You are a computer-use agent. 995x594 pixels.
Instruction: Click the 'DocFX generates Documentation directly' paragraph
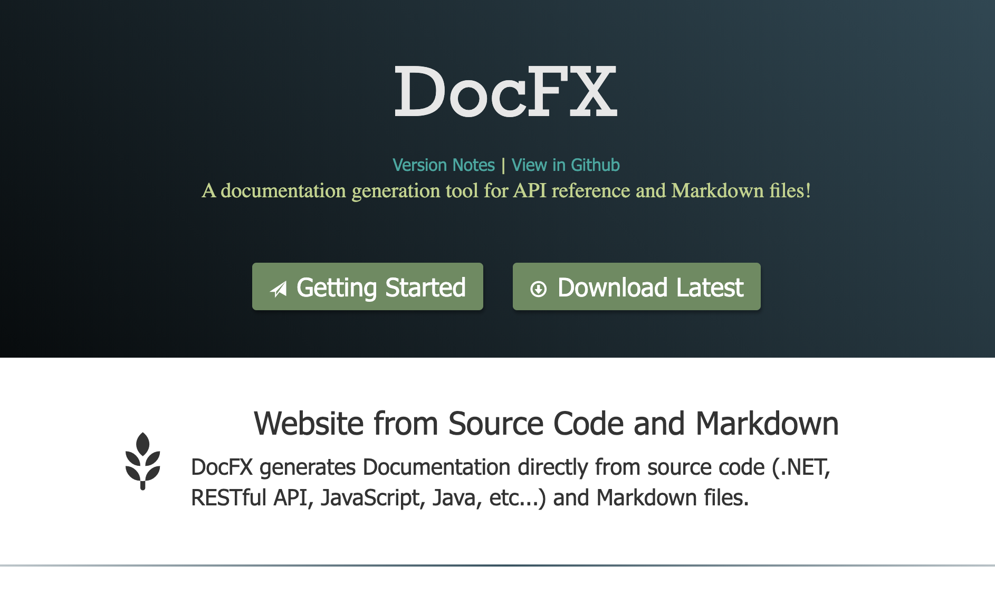511,482
